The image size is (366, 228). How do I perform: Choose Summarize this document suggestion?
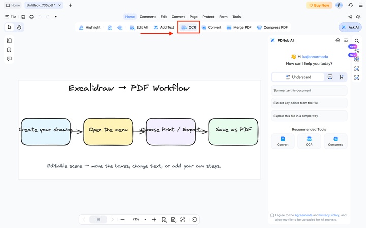(309, 90)
